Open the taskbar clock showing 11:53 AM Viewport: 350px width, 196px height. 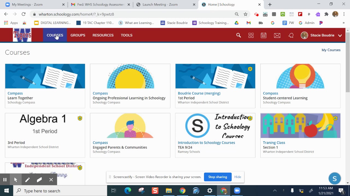[x=326, y=191]
